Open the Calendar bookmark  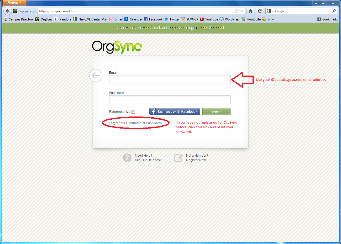(133, 19)
